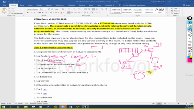Expand the Styles gallery

coord(166,13)
